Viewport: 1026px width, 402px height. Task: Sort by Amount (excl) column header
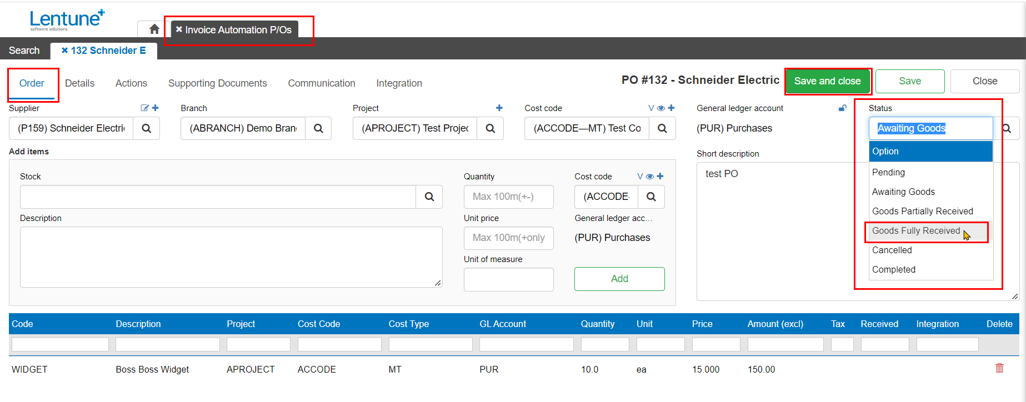click(775, 324)
